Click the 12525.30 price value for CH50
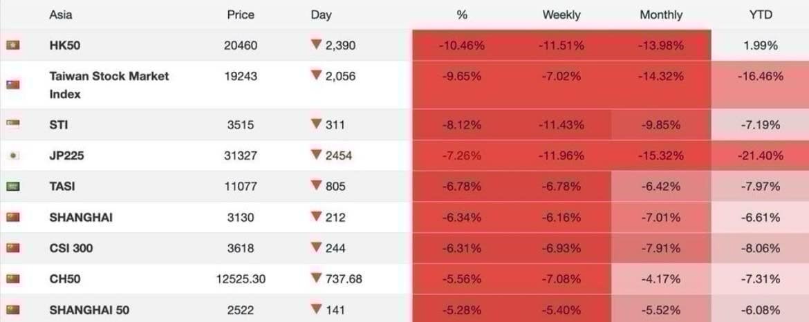The width and height of the screenshot is (809, 322). (x=241, y=279)
